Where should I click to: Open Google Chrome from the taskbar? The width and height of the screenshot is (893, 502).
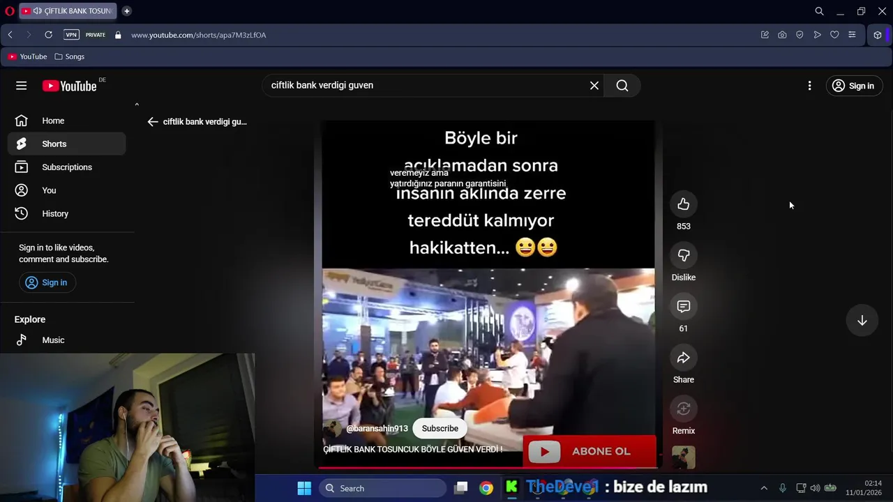click(486, 488)
